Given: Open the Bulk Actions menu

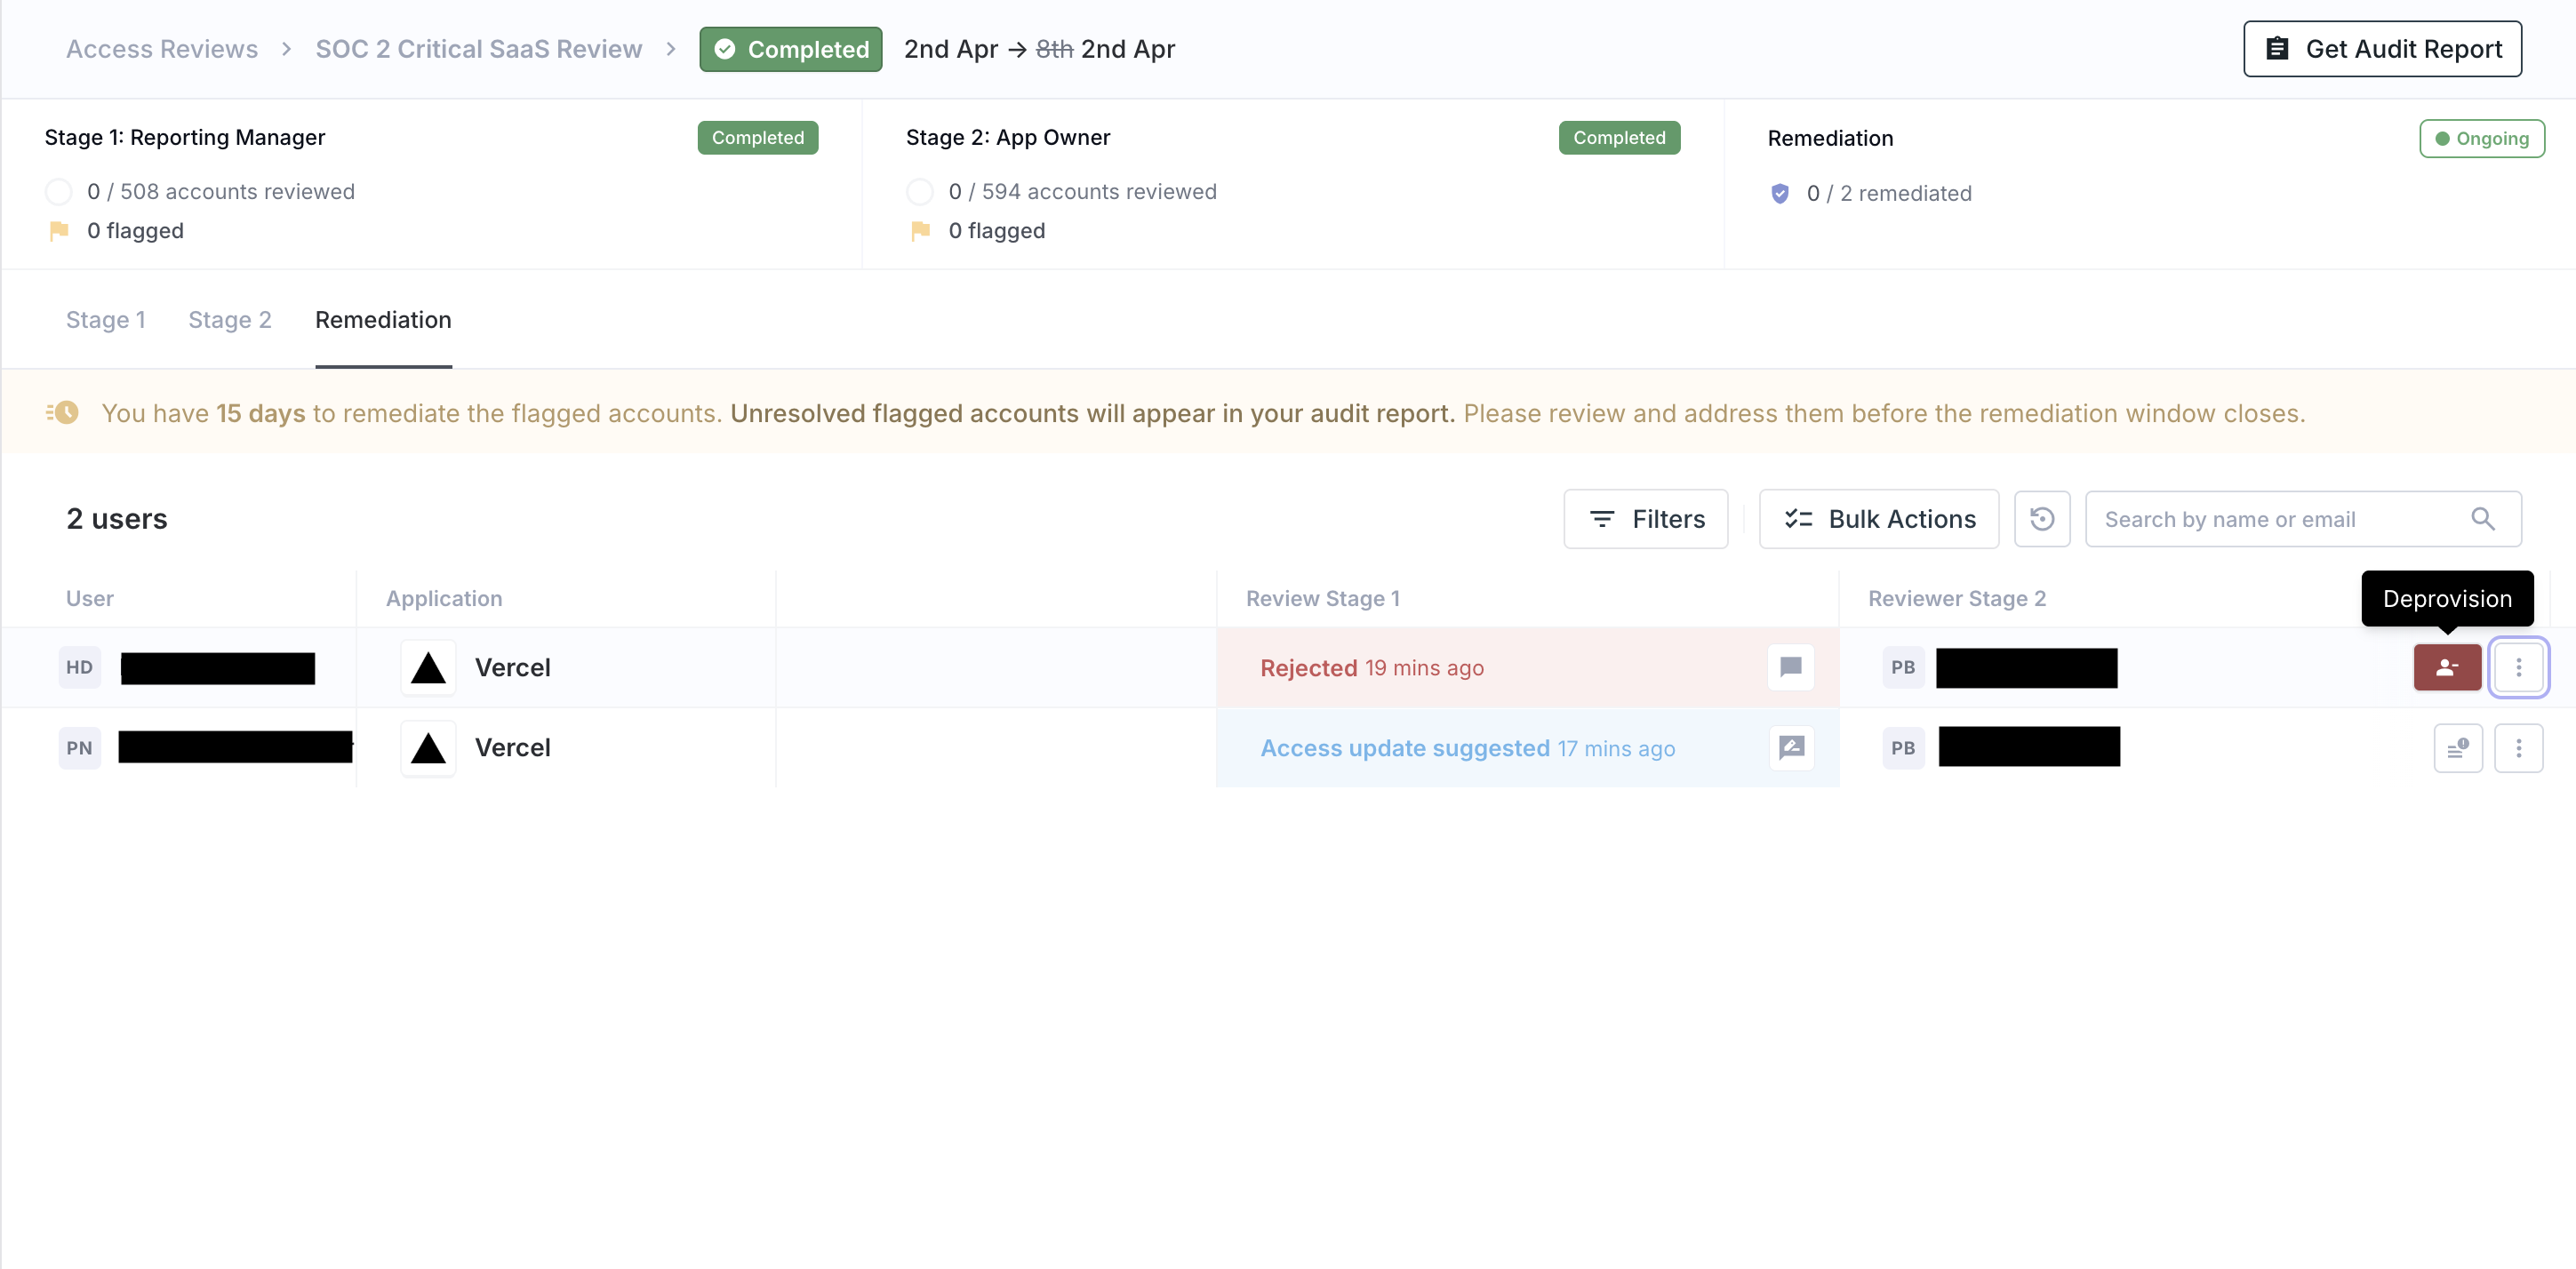Looking at the screenshot, I should pos(1878,519).
